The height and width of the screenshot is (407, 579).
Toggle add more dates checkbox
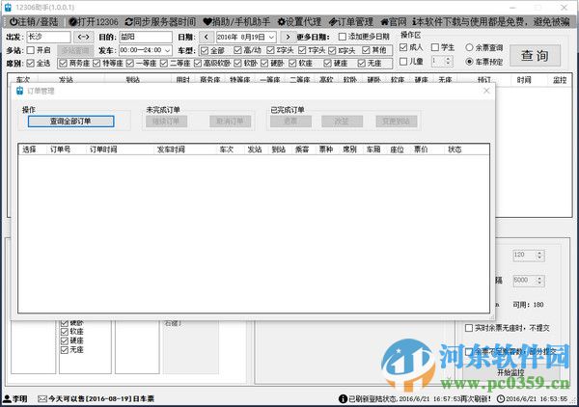coord(343,37)
